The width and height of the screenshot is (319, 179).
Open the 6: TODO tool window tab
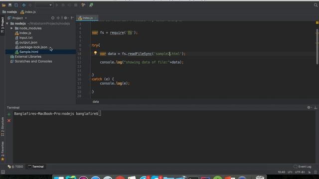[15, 167]
